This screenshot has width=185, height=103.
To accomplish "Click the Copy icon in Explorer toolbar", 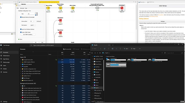I will click(105, 49).
